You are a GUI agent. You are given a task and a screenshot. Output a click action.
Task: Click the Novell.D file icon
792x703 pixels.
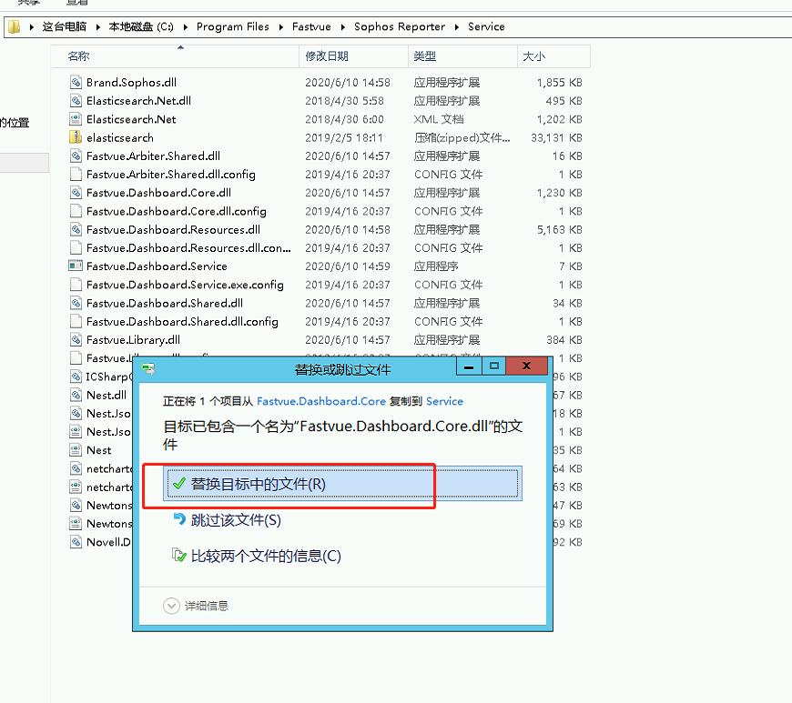pos(76,542)
